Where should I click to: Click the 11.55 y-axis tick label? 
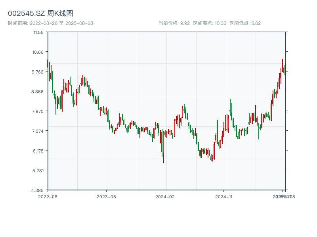tap(38, 32)
